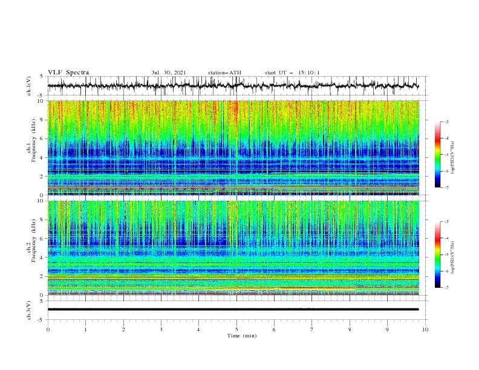Click the ch.1 voltage waveform trace
479x370 pixels.
pyautogui.click(x=233, y=86)
